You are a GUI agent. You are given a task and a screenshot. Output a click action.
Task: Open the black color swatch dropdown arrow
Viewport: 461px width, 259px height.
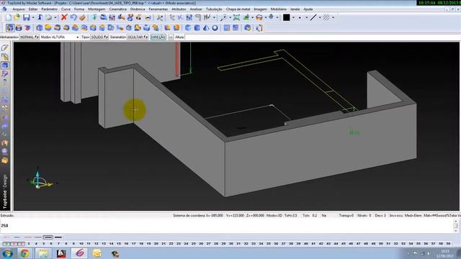pyautogui.click(x=293, y=17)
